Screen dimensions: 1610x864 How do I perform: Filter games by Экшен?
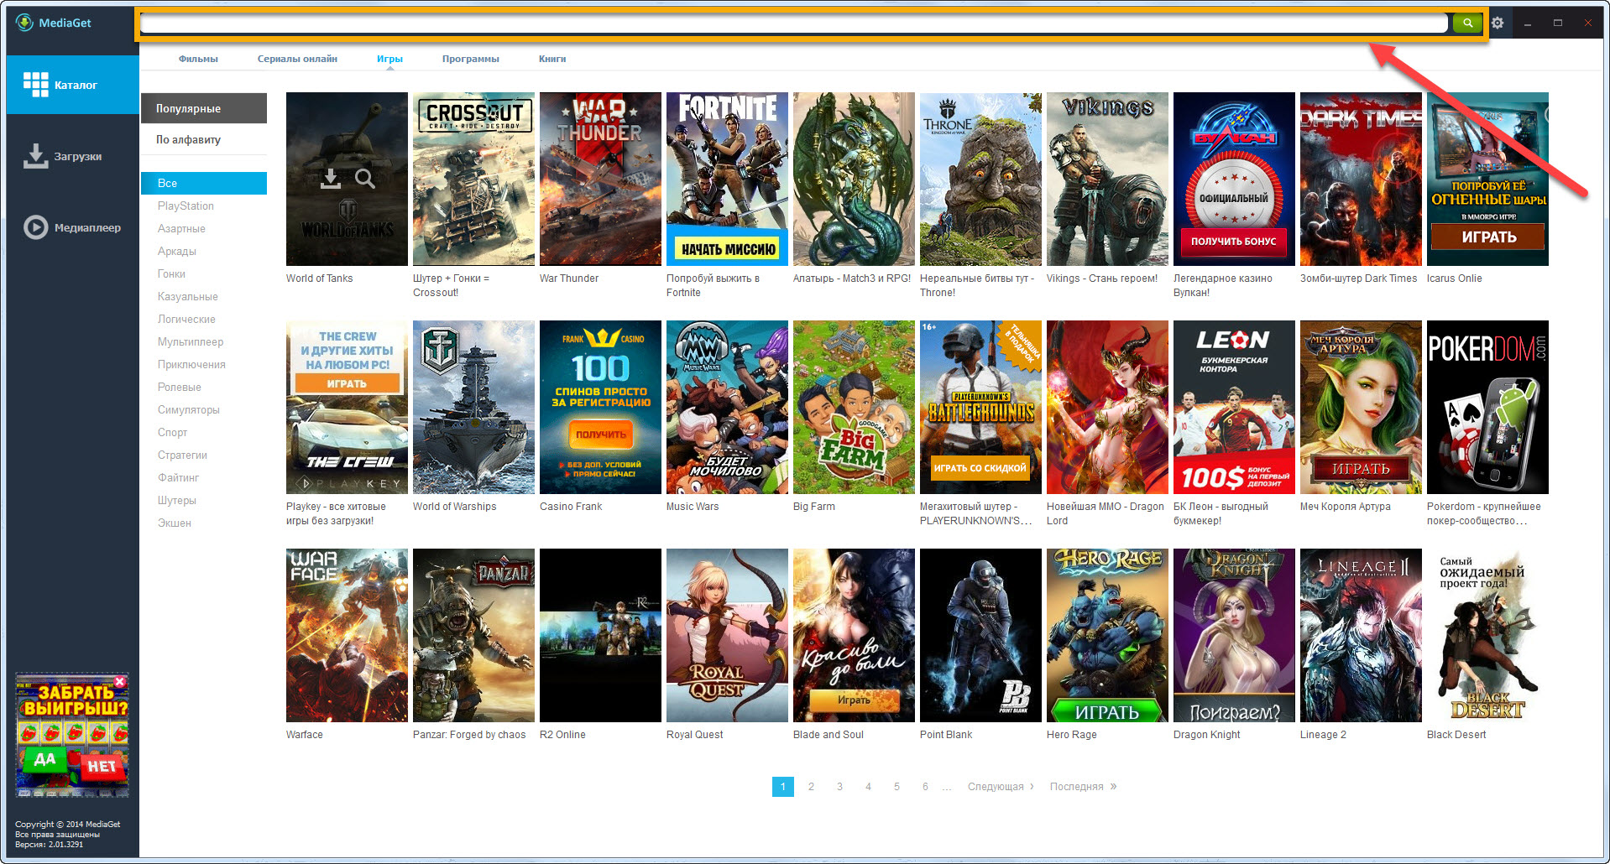175,523
